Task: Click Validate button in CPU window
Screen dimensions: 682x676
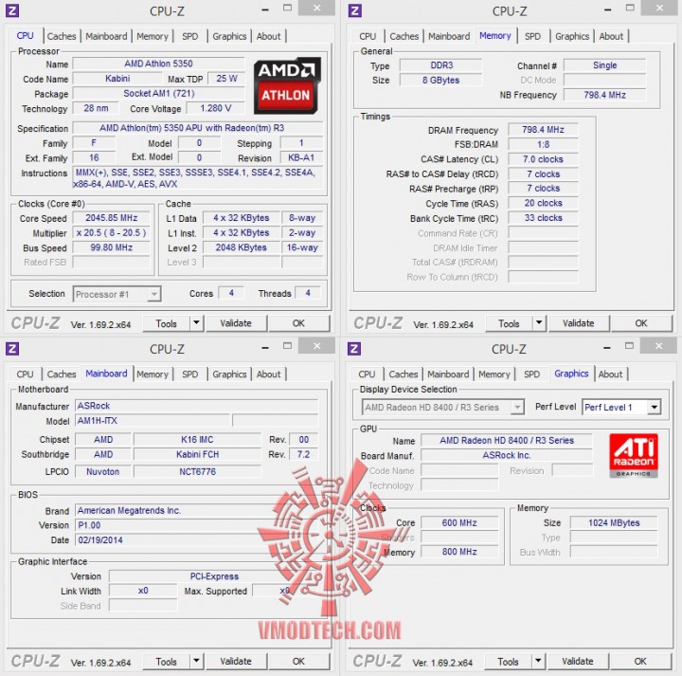Action: click(x=236, y=323)
